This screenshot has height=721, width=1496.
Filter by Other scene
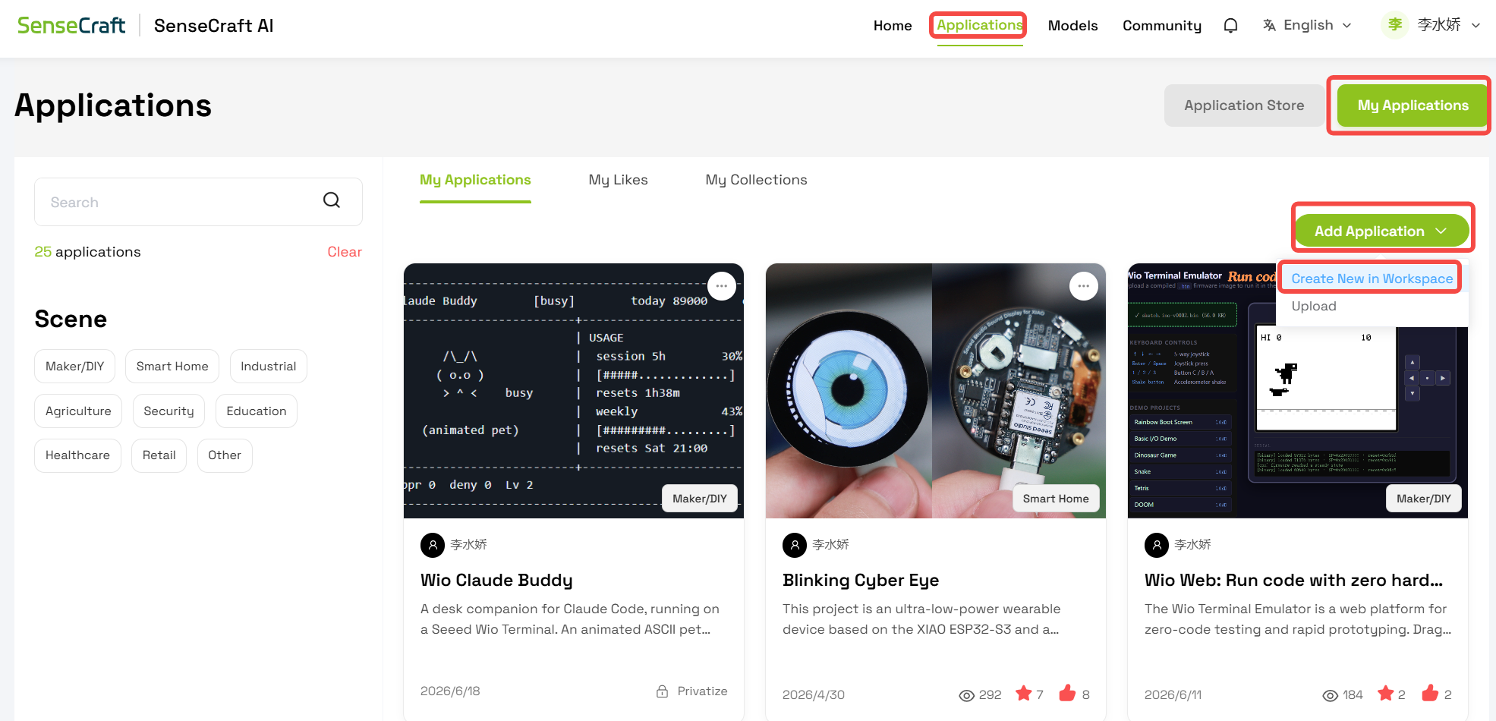pos(225,455)
